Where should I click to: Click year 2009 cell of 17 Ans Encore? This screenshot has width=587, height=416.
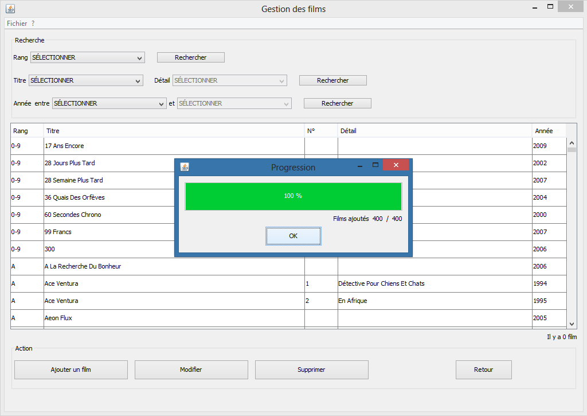(x=549, y=146)
